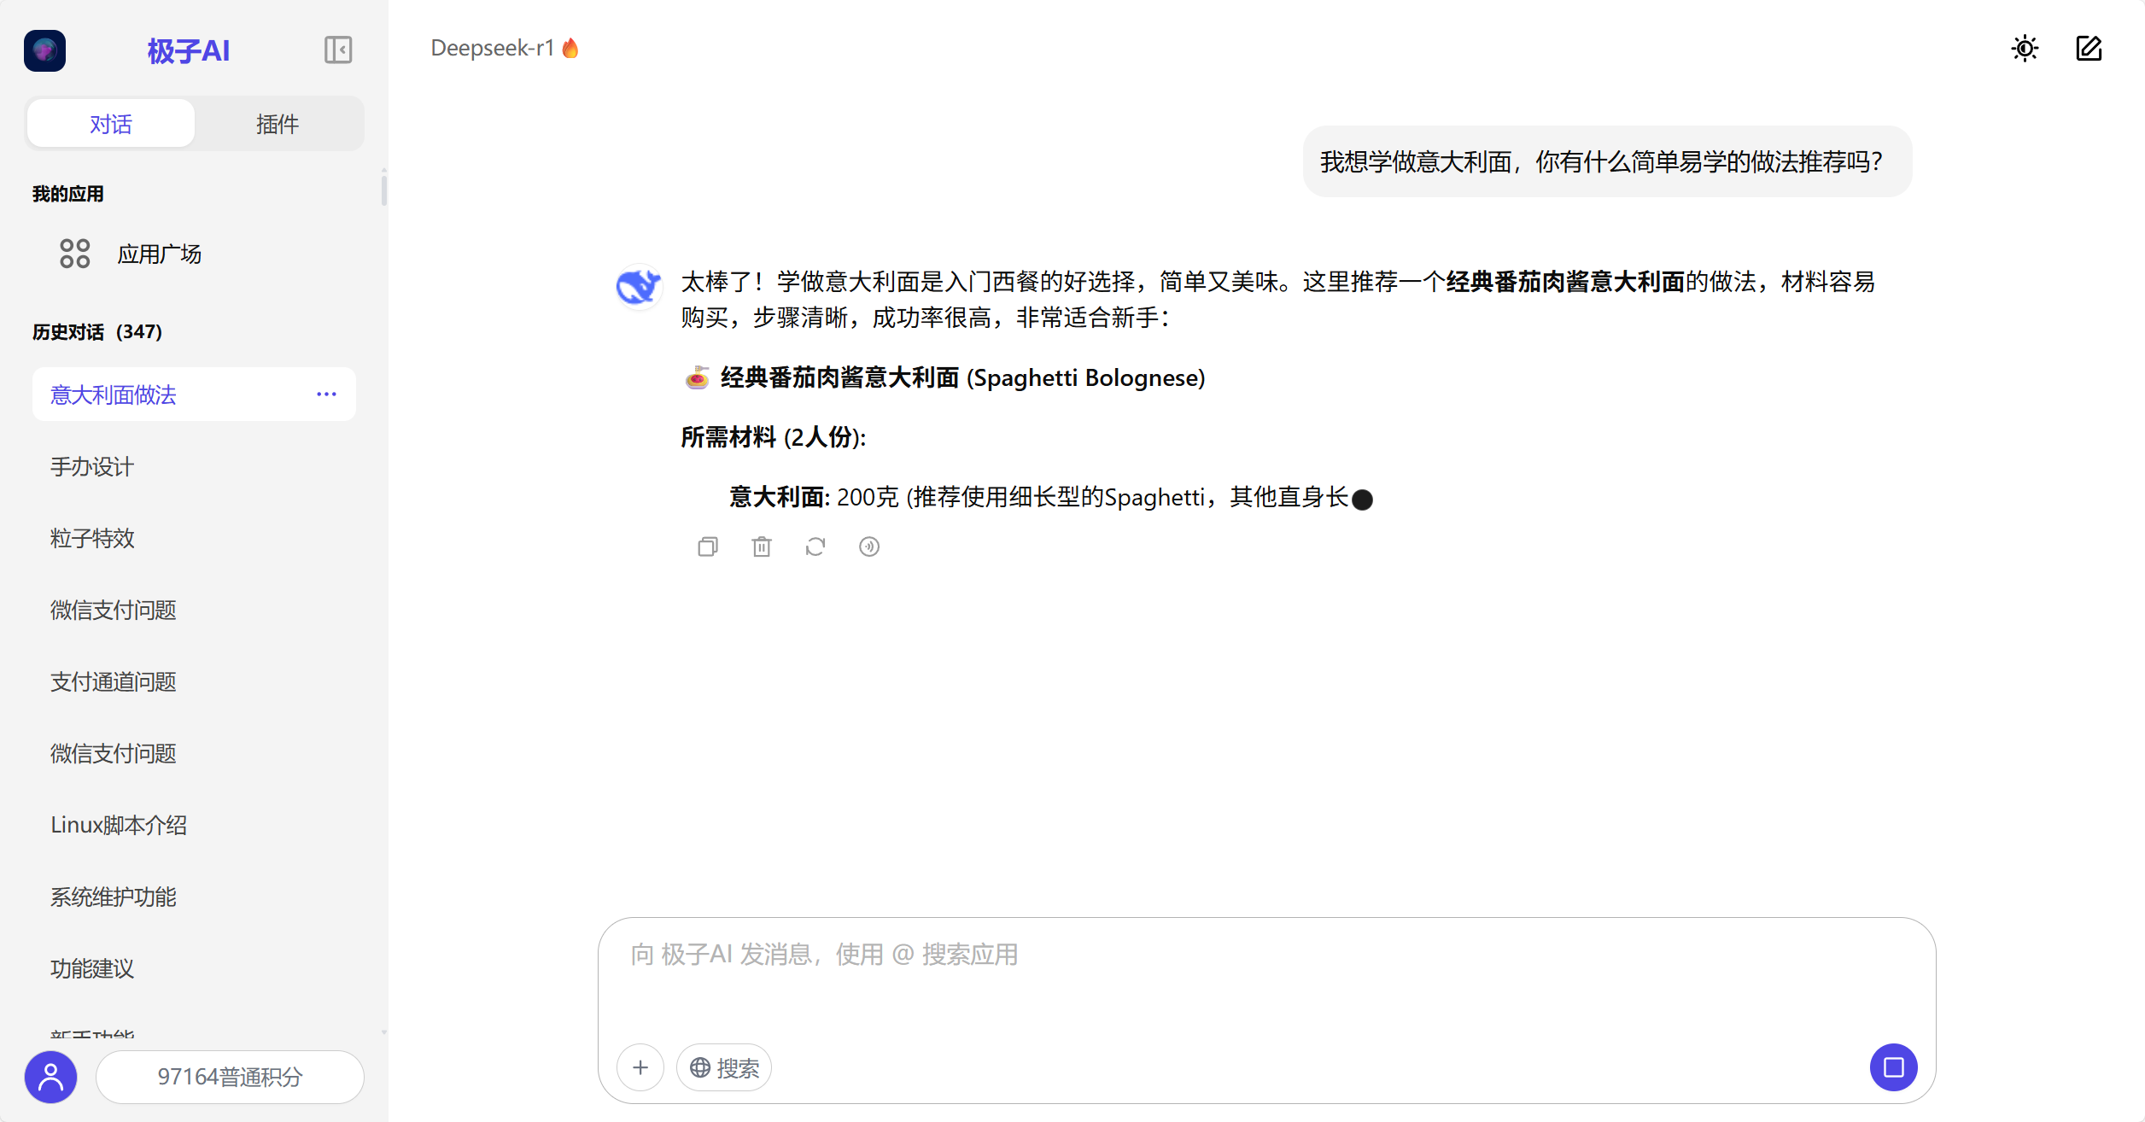2145x1122 pixels.
Task: Delete the AI response message
Action: tap(762, 546)
